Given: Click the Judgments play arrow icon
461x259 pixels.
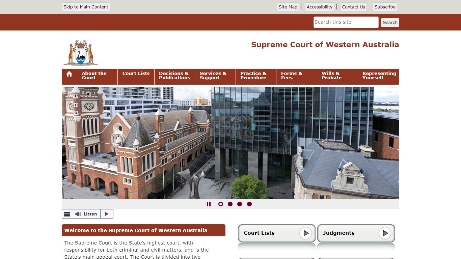Looking at the screenshot, I should [385, 233].
